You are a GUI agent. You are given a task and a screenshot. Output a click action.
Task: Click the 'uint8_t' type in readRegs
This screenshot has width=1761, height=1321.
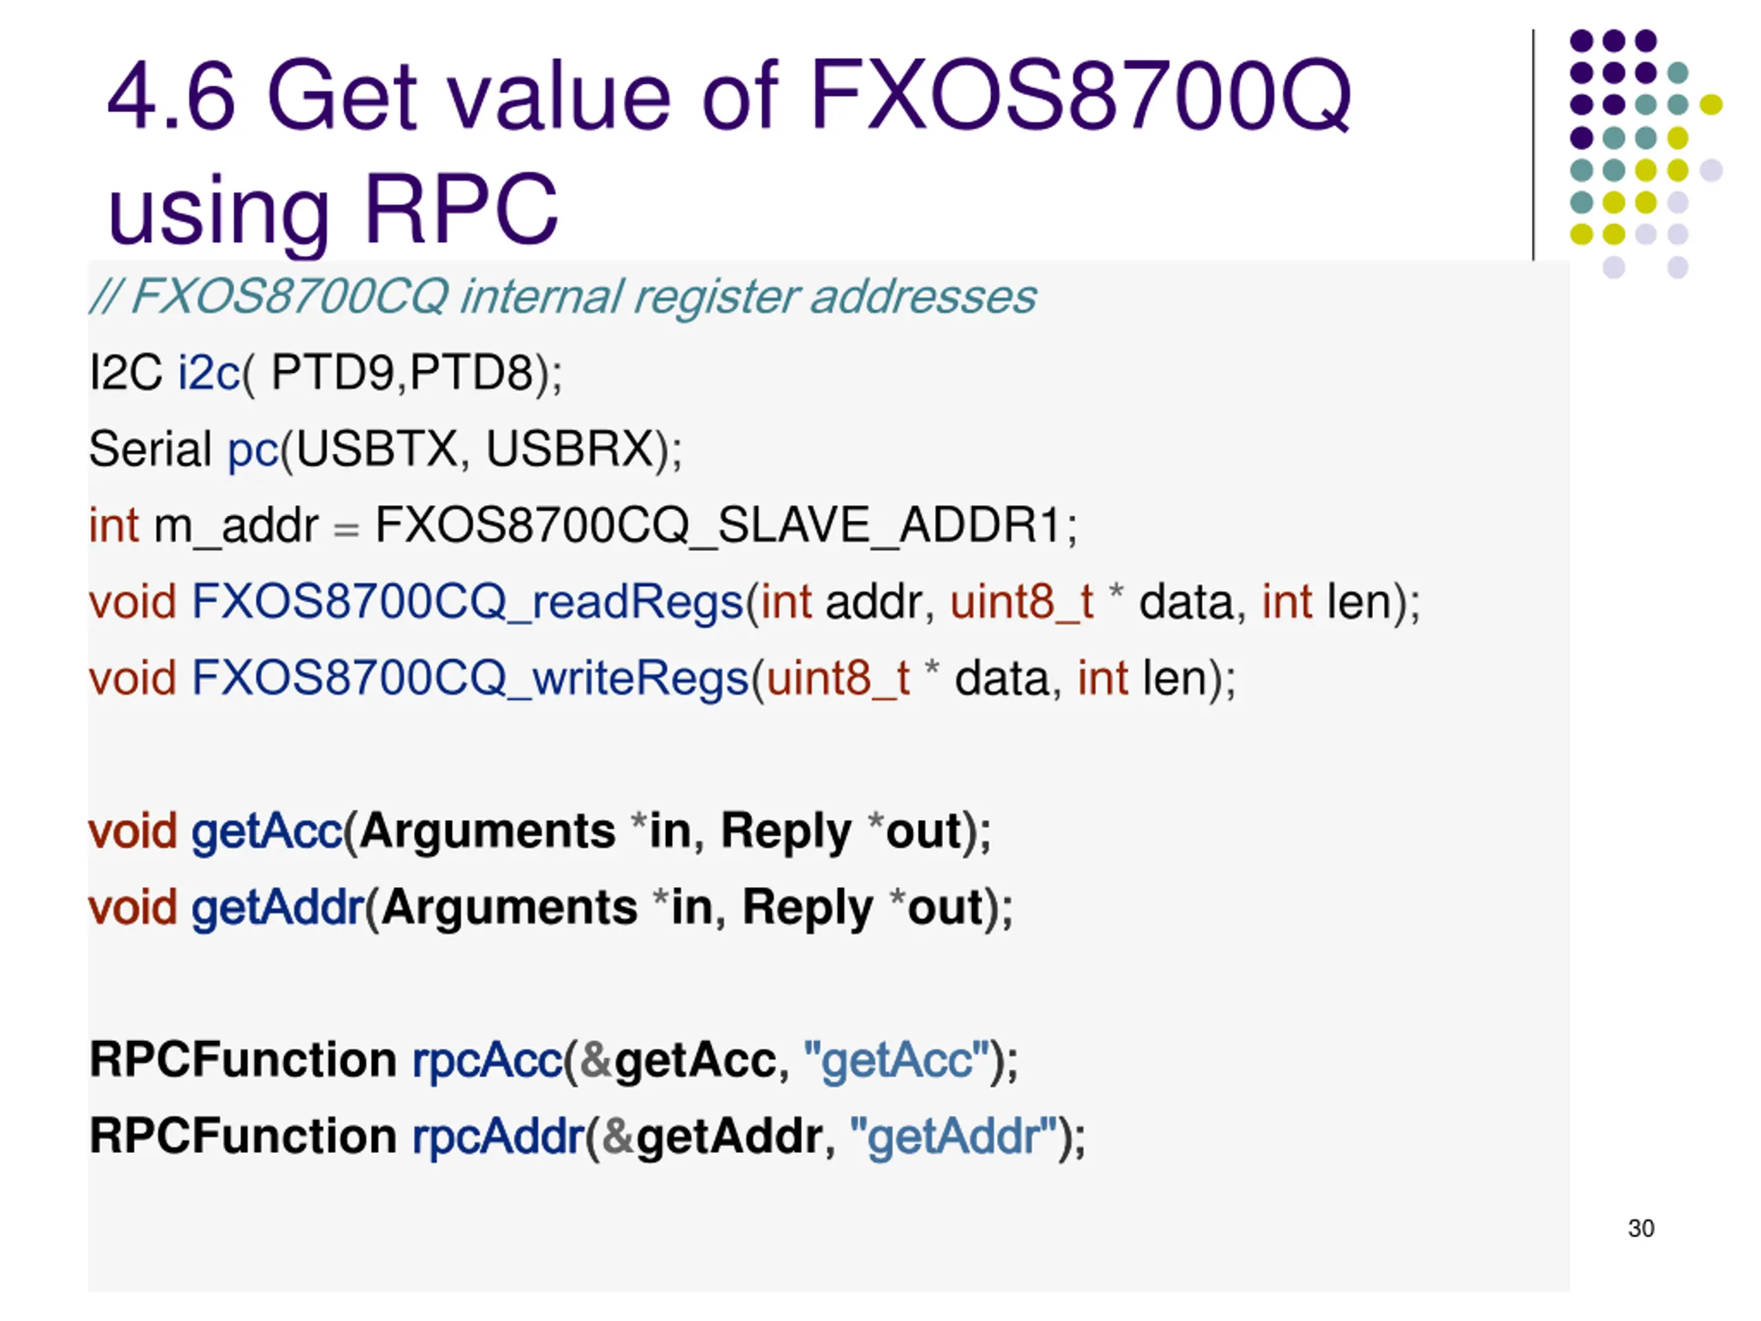pyautogui.click(x=1022, y=602)
